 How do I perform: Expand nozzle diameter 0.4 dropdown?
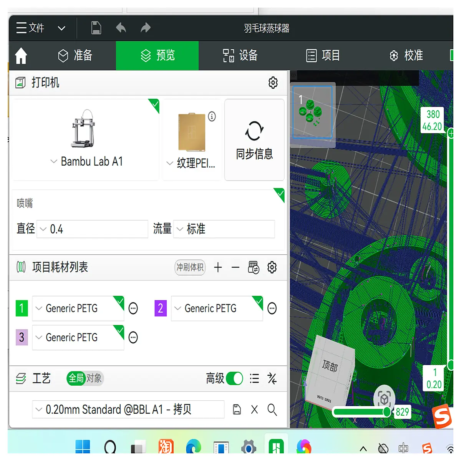click(92, 229)
